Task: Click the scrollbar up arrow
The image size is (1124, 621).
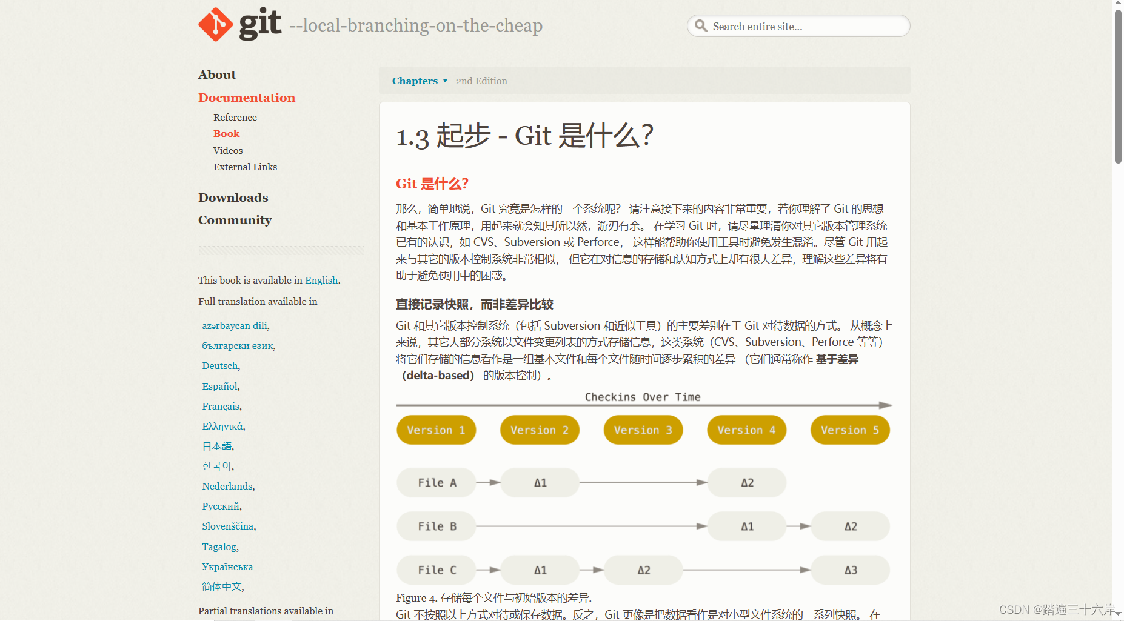Action: click(1118, 4)
